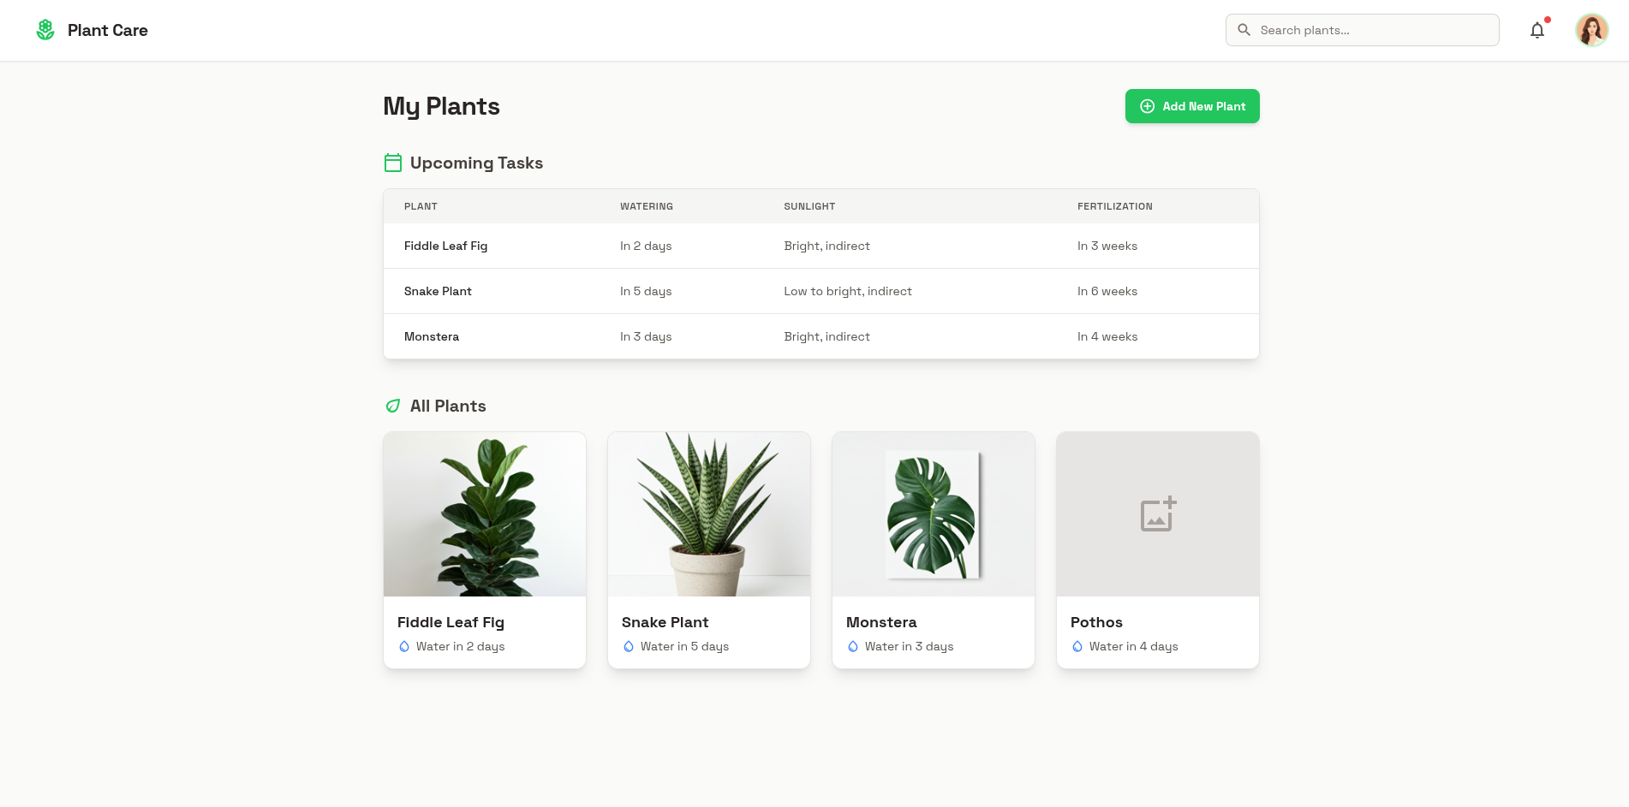Select the Snake Plant row in Upcoming Tasks
This screenshot has width=1629, height=807.
pos(820,291)
